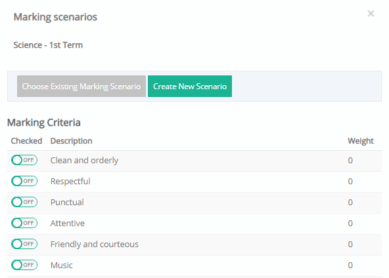Toggle the Music criterion on
The width and height of the screenshot is (389, 278).
(24, 265)
